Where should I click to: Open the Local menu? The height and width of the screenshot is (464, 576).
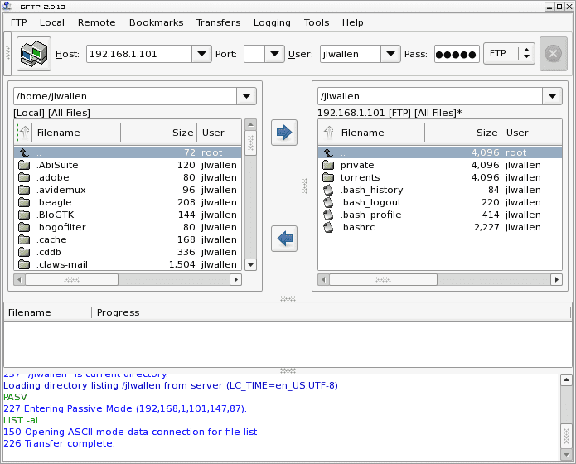pyautogui.click(x=51, y=22)
